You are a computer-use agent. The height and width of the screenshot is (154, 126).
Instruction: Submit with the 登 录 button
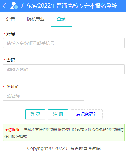[x=35, y=114]
